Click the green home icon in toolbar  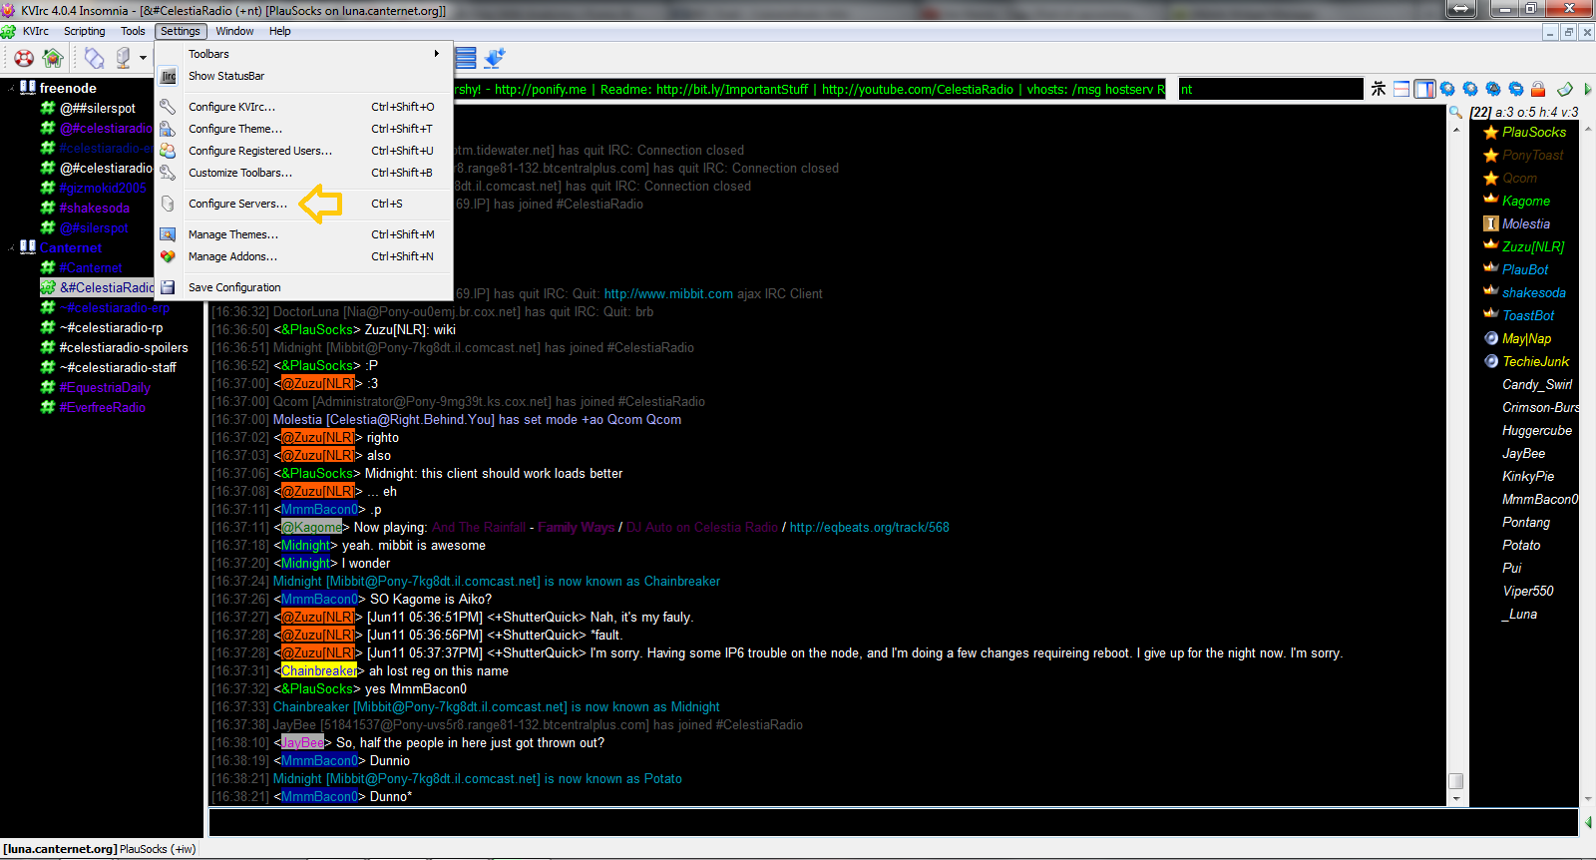pyautogui.click(x=53, y=58)
